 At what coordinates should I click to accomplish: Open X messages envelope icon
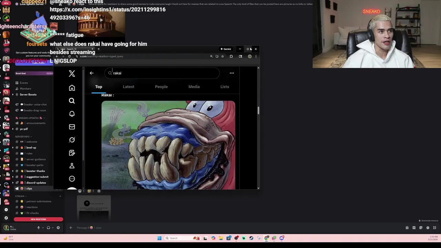point(72,127)
